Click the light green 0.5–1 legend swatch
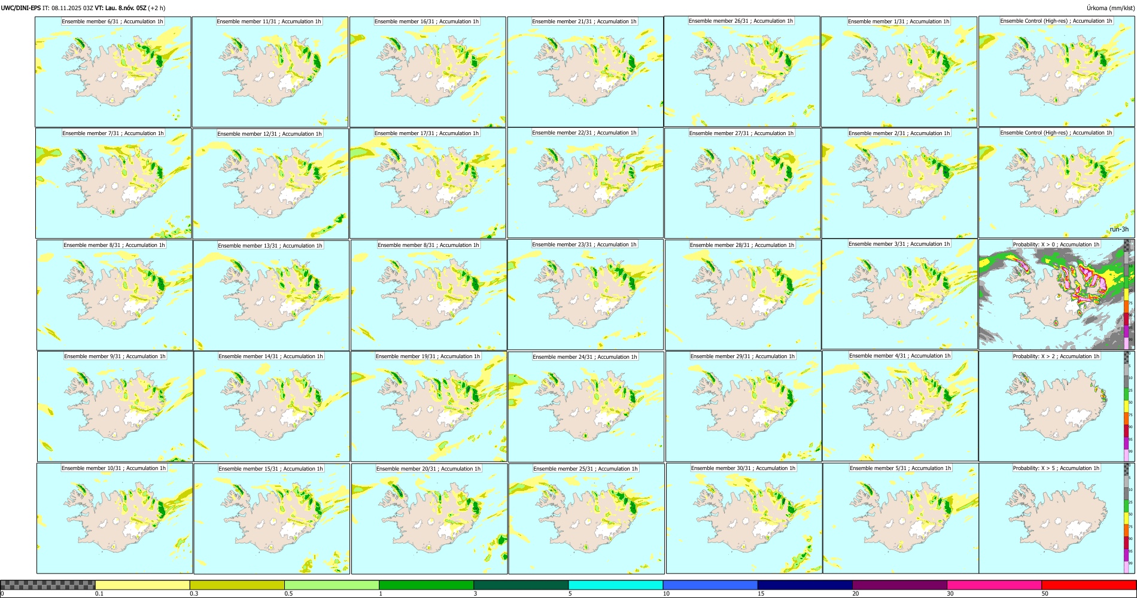Image resolution: width=1137 pixels, height=598 pixels. [332, 585]
